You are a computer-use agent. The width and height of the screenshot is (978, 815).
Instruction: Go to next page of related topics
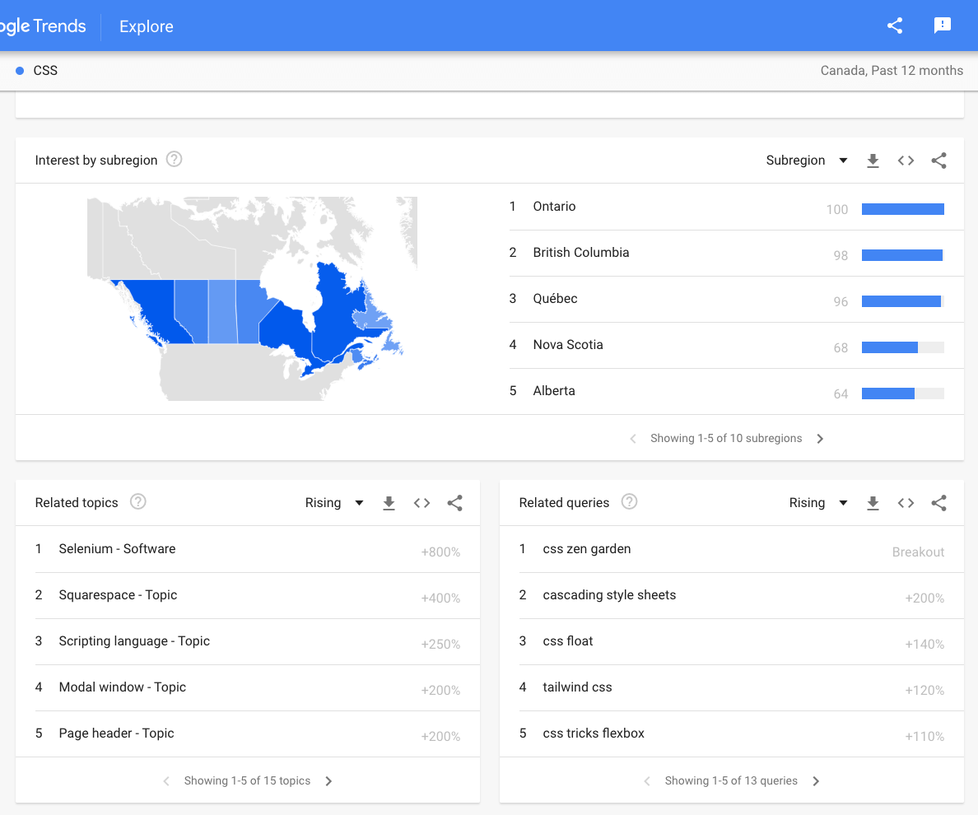[x=328, y=781]
